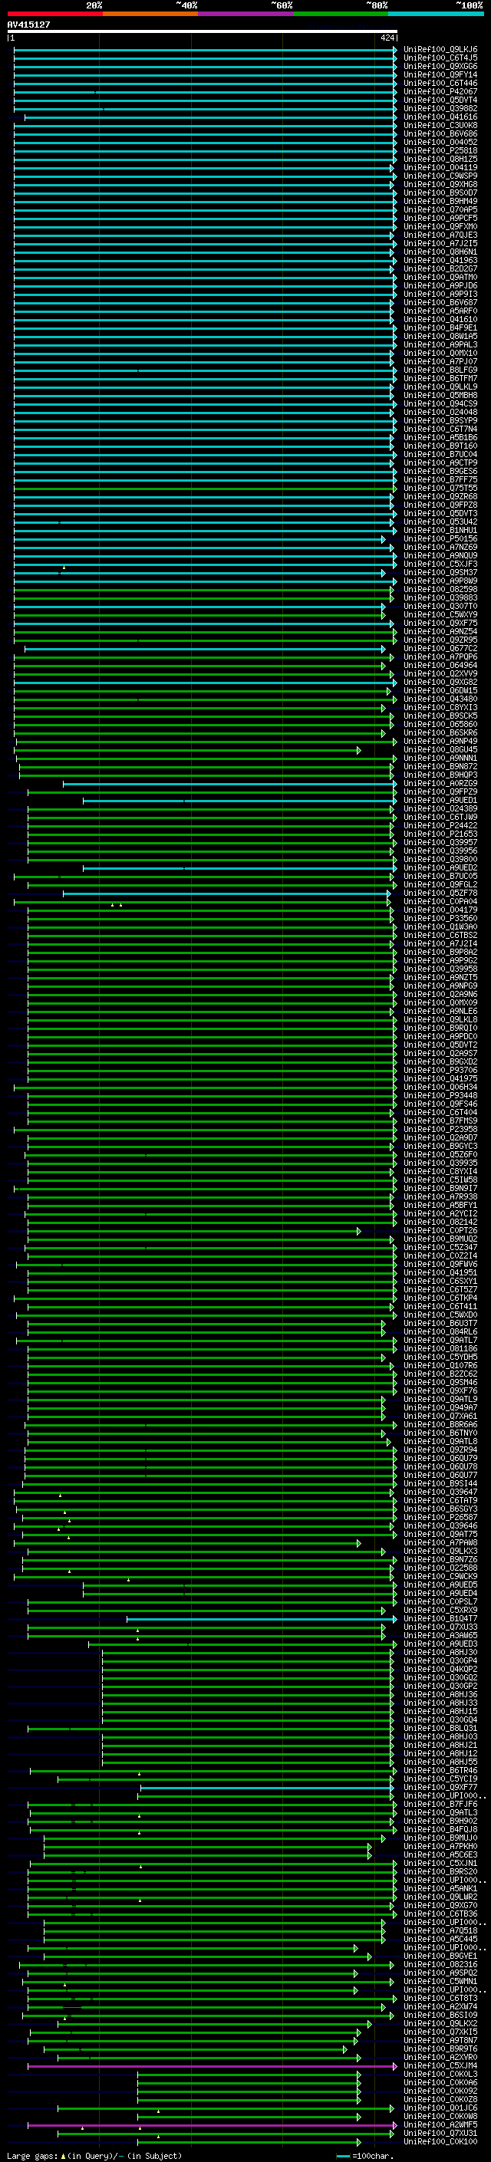
Task: Click the magenta alignment bar for UniRef100_C5XJM4
Action: tap(212, 2065)
